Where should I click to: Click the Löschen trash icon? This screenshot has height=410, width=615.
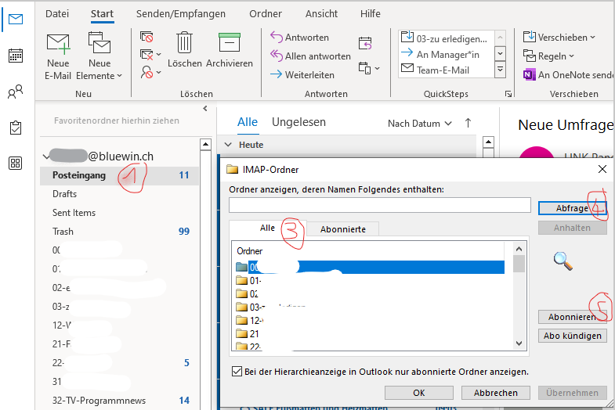click(x=185, y=44)
